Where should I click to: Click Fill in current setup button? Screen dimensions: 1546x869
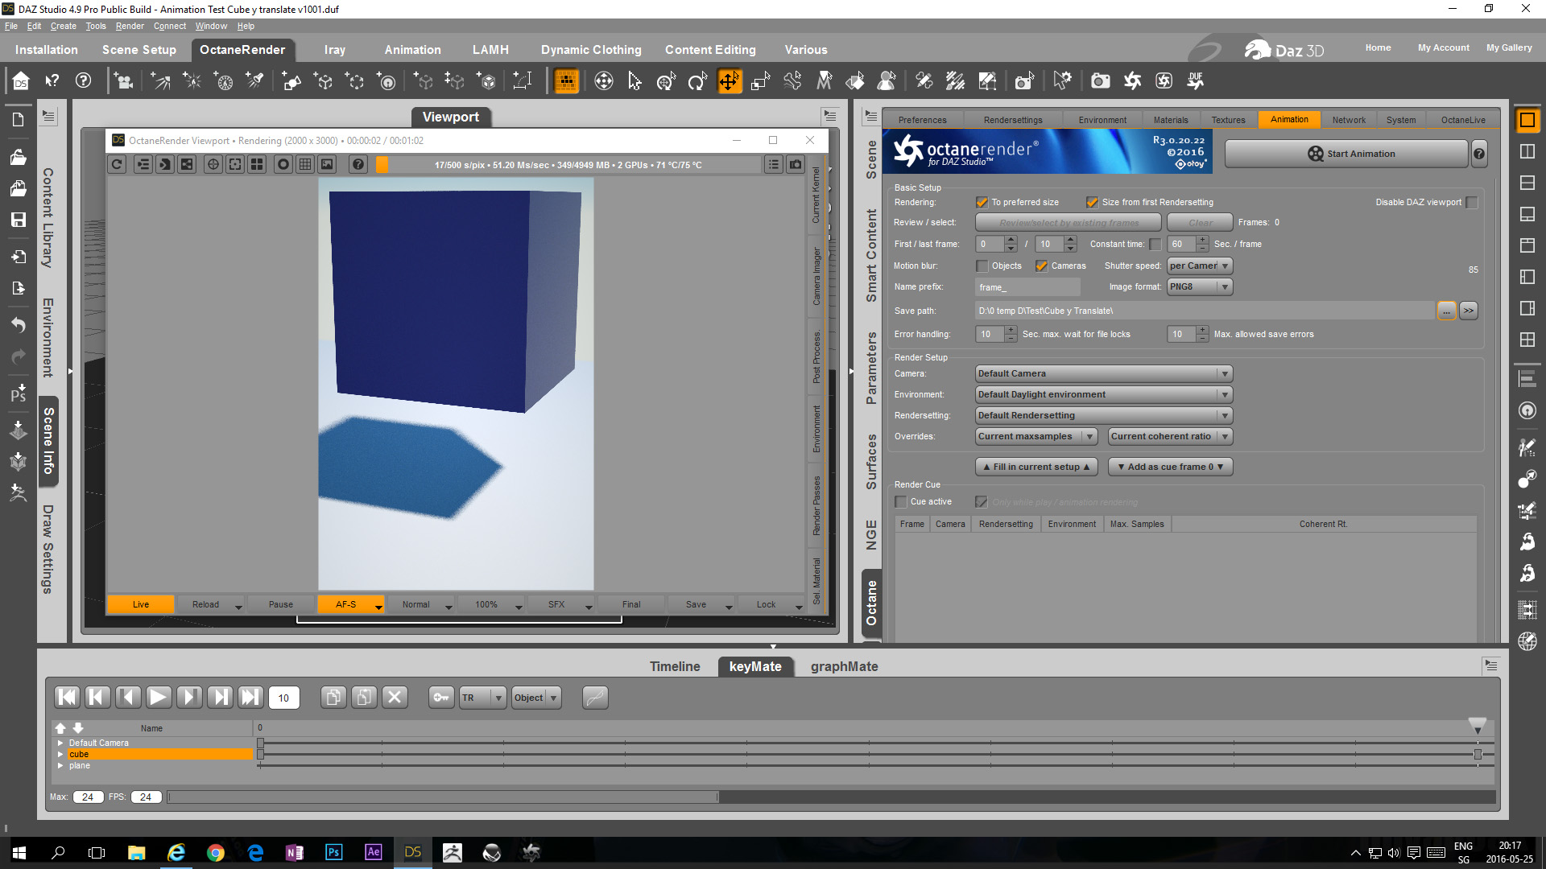1035,467
